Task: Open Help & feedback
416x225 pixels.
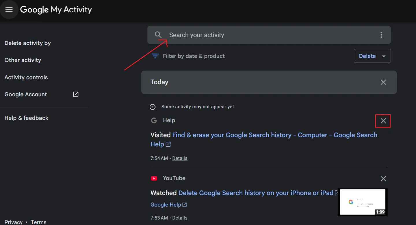Action: 26,118
